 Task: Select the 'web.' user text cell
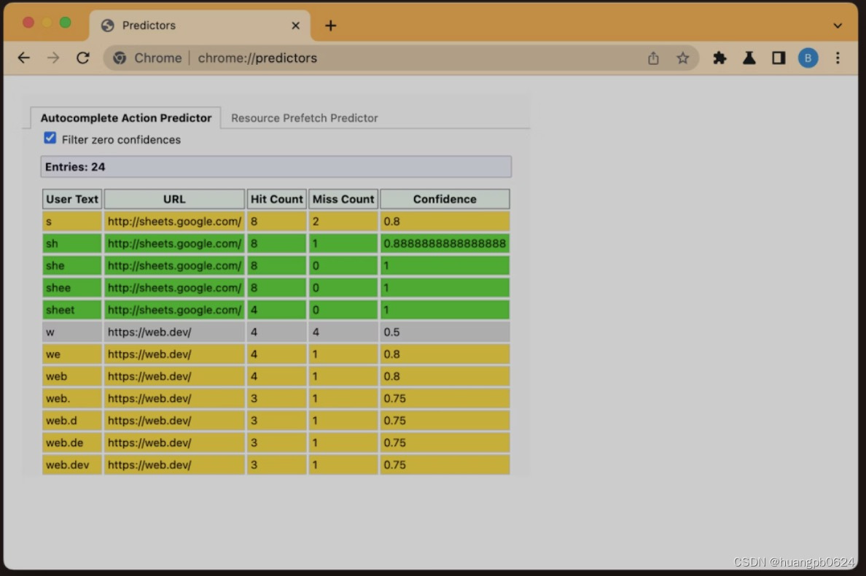71,398
